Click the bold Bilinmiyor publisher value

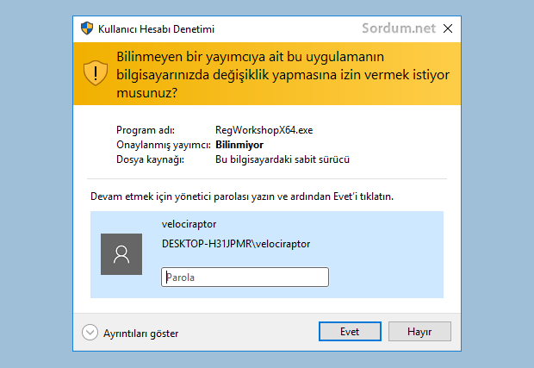pyautogui.click(x=239, y=145)
